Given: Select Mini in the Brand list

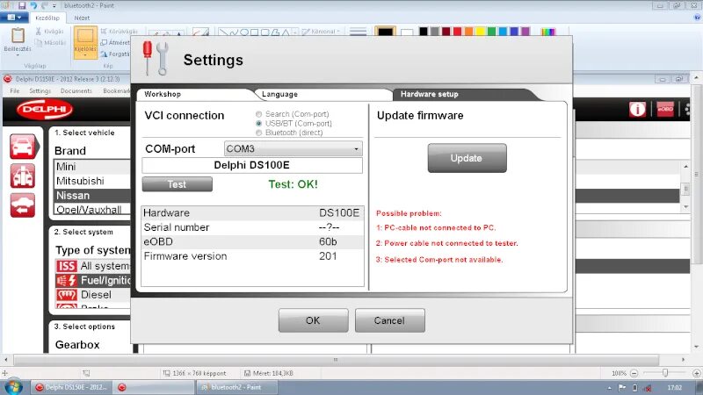Looking at the screenshot, I should 92,167.
